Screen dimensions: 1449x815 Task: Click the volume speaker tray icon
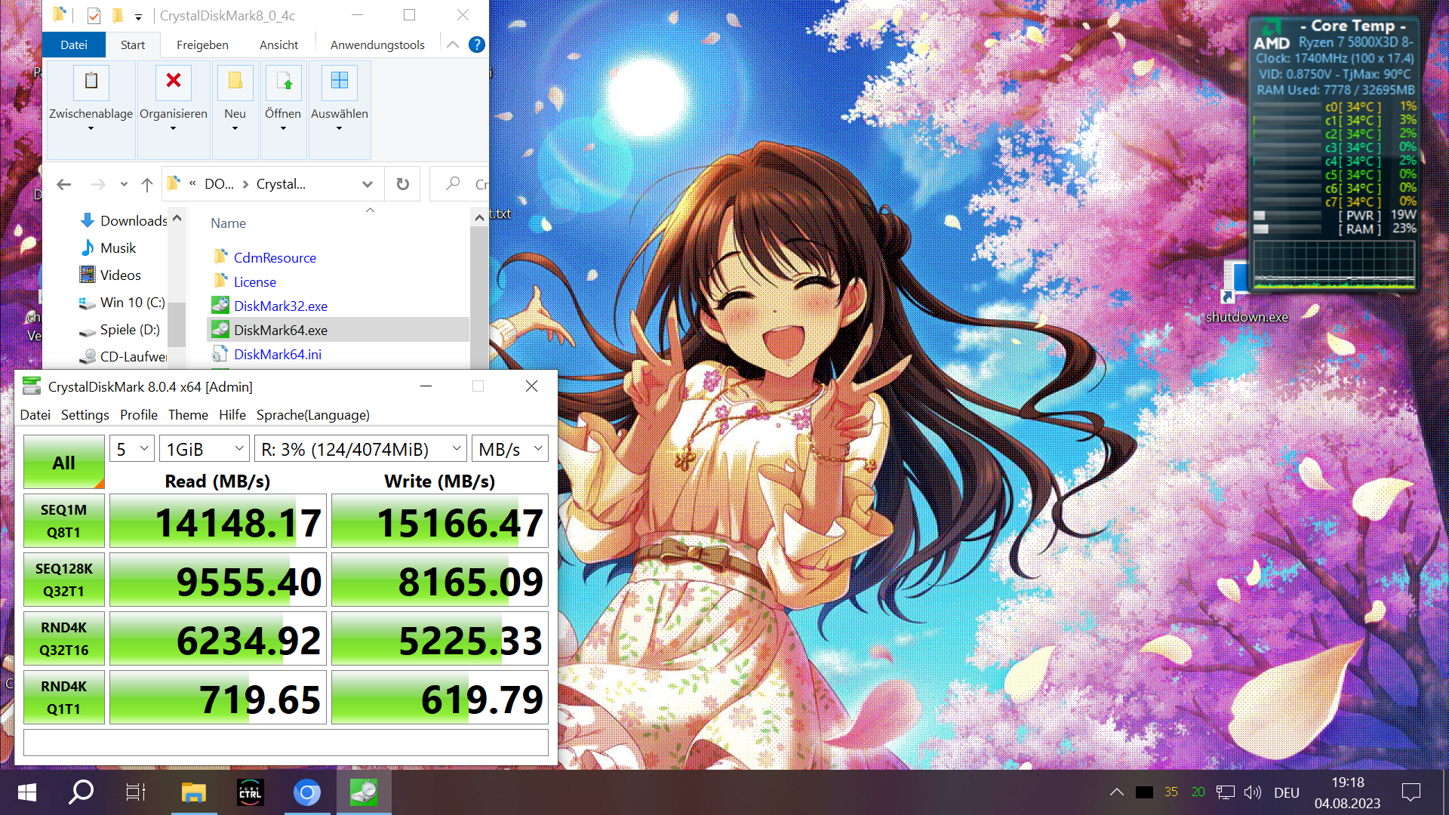click(1252, 792)
